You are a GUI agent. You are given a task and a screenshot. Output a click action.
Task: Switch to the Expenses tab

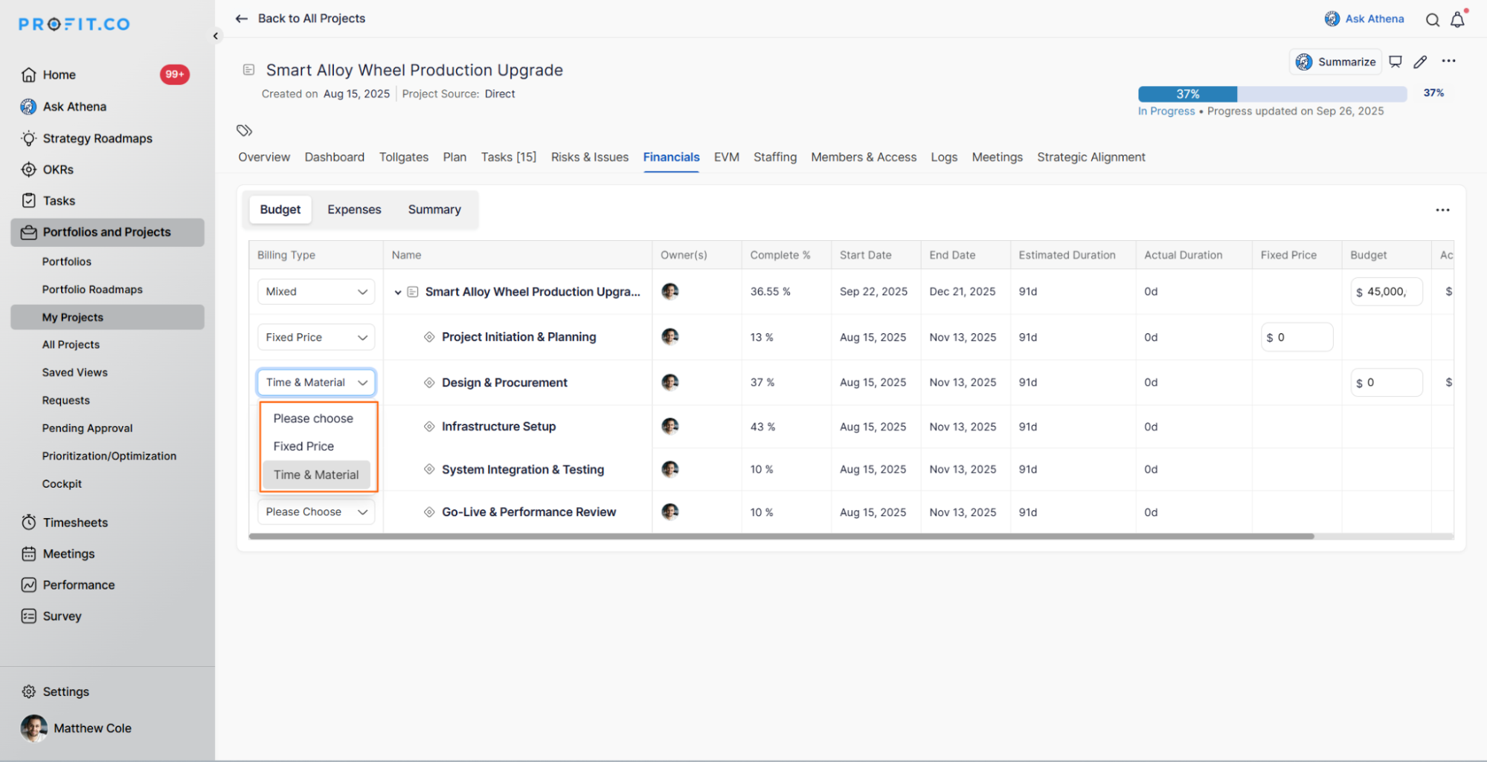click(x=354, y=210)
